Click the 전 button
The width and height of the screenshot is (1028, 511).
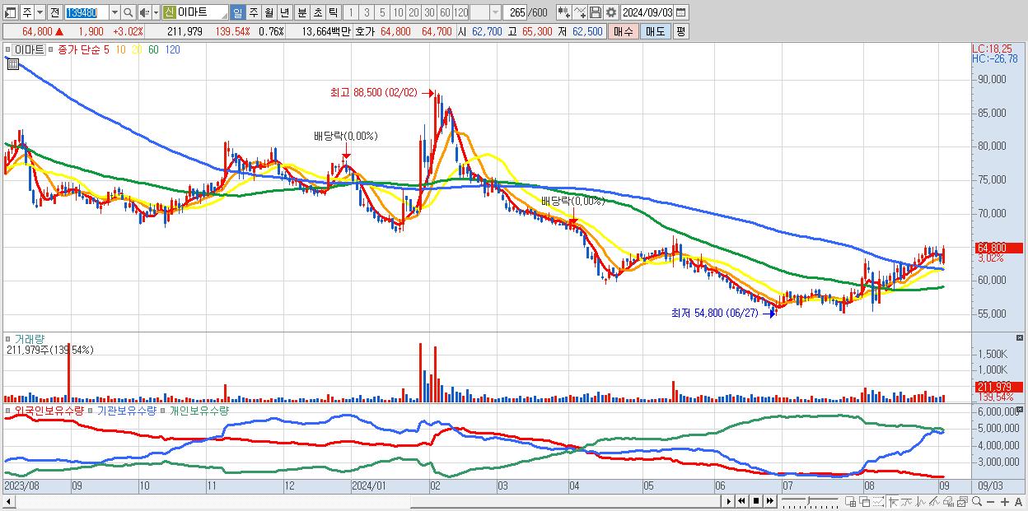[x=54, y=13]
